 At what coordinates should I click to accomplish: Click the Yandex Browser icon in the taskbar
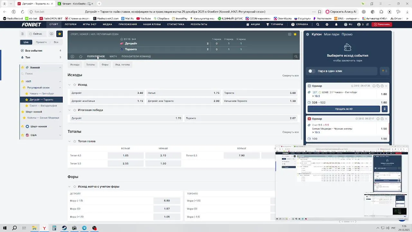pos(44,228)
